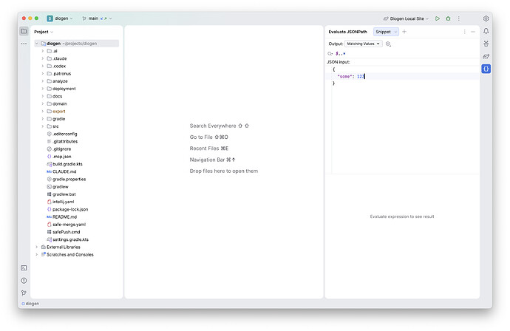This screenshot has height=331, width=510.
Task: Click the JSONPath expression input field
Action: tap(407, 54)
